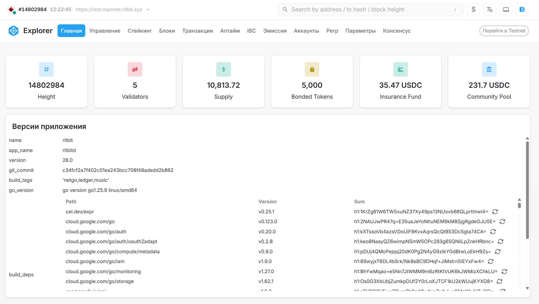Click the version cell v0.123.0
The width and height of the screenshot is (539, 304).
[268, 222]
